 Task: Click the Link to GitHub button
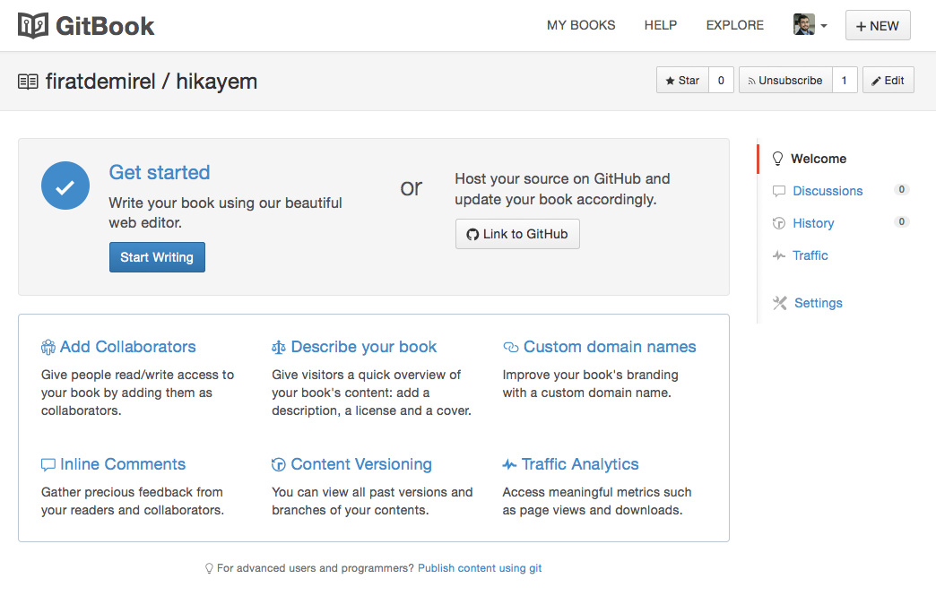[517, 234]
